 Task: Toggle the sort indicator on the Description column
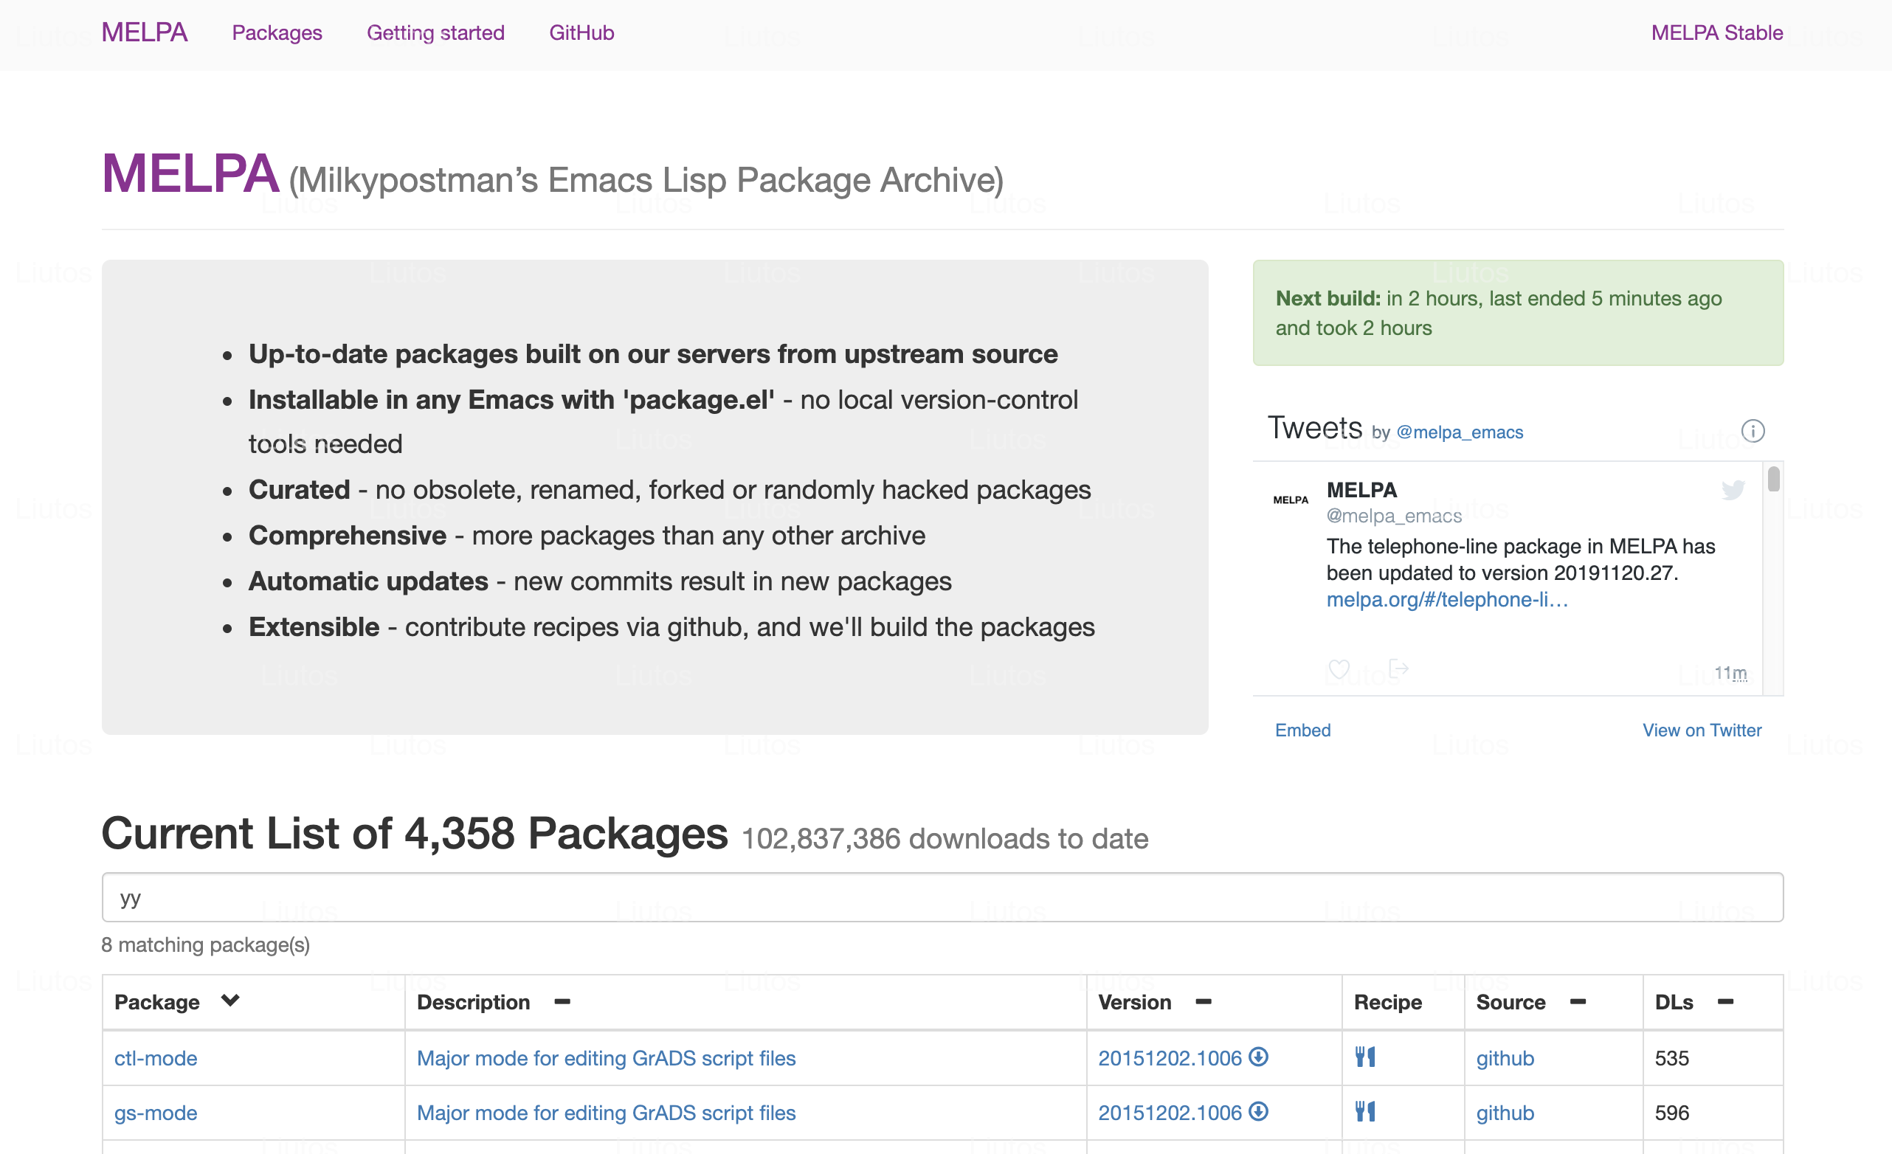tap(562, 1001)
